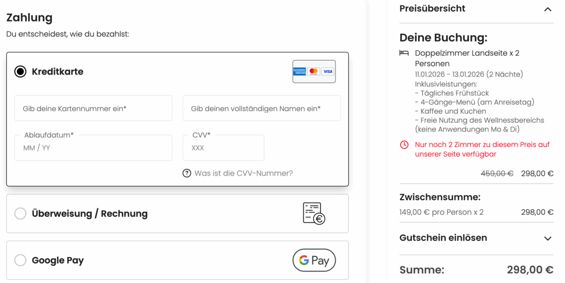This screenshot has width=565, height=283.
Task: Click the Visa card icon
Action: click(x=328, y=71)
